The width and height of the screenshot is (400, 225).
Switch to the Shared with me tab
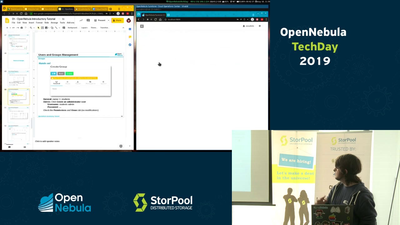pyautogui.click(x=16, y=9)
